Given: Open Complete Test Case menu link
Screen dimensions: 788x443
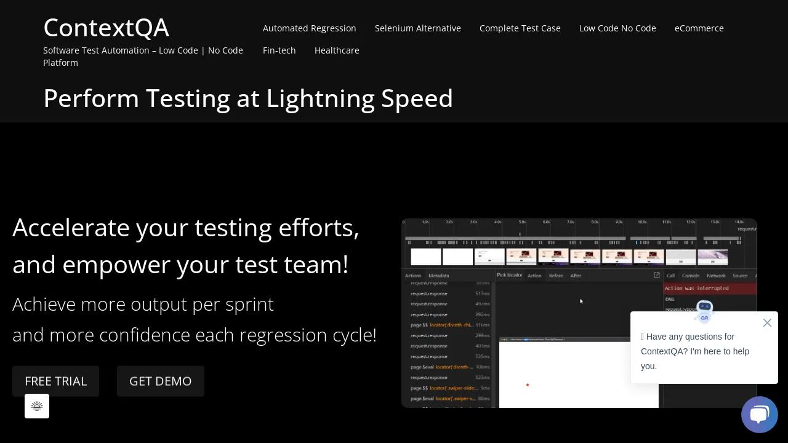Looking at the screenshot, I should [x=520, y=28].
